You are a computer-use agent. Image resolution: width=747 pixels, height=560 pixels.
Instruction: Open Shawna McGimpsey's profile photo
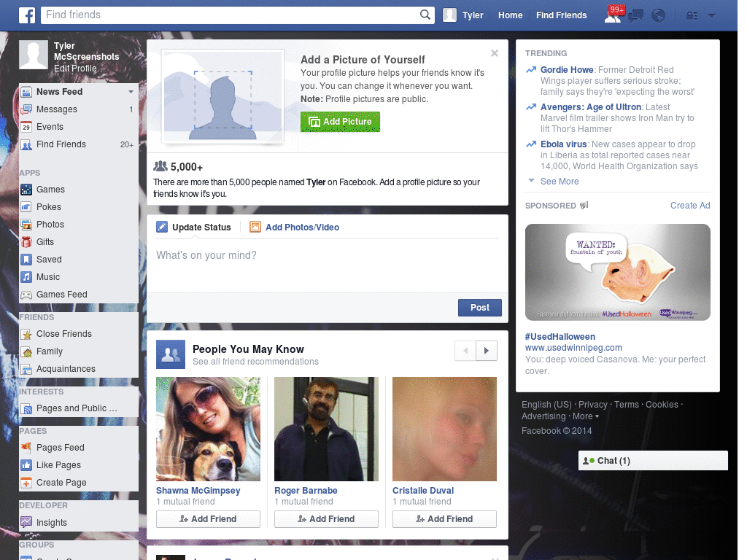pos(208,429)
